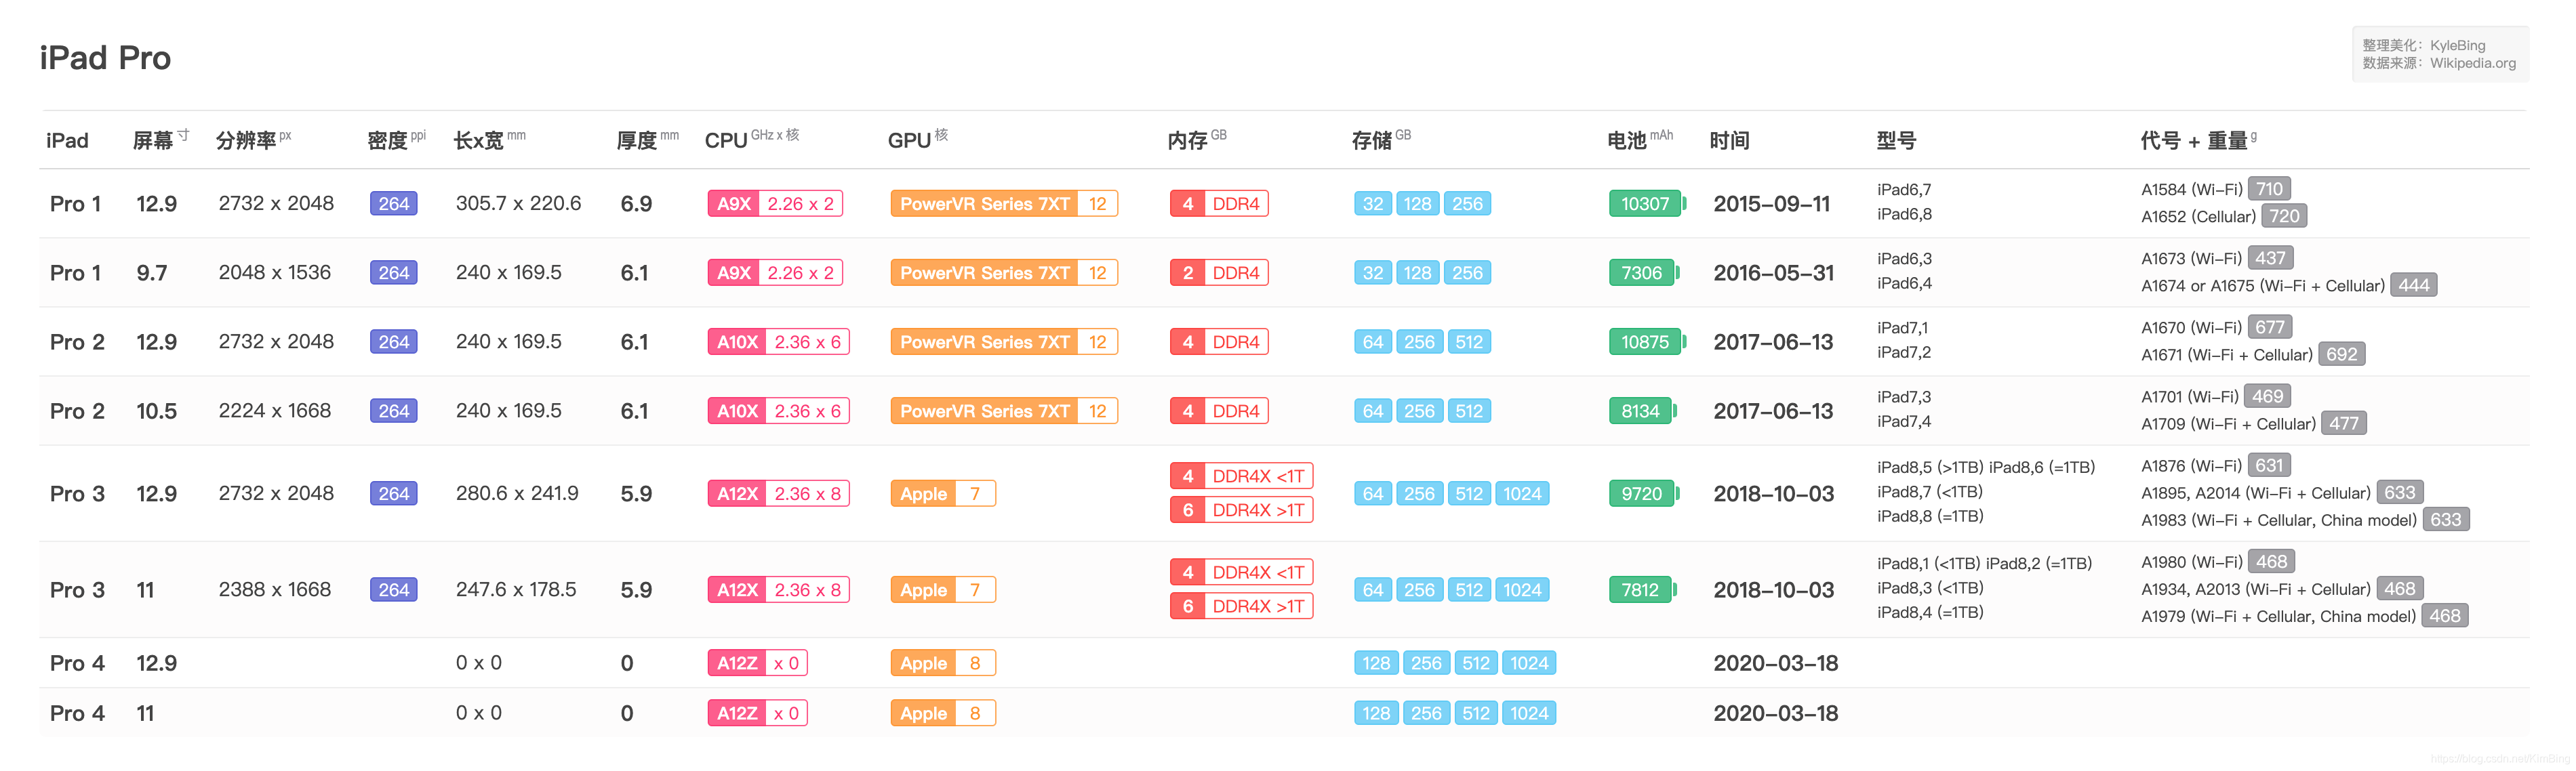Click the 2224 x 1668 resolution cell
The image size is (2576, 771).
coord(275,411)
